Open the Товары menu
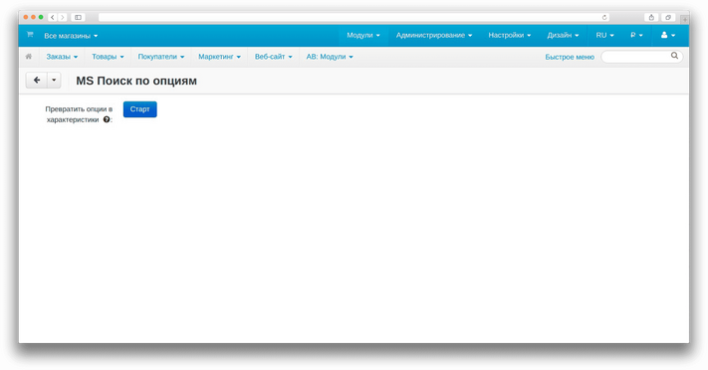 [x=108, y=57]
